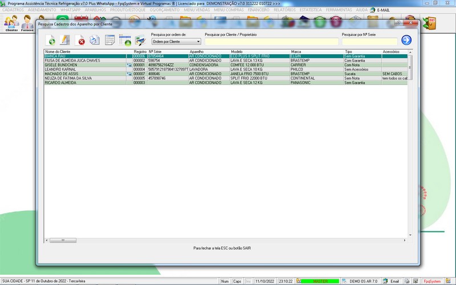Open the Clientes icon in main toolbar
456x285 pixels.
tap(11, 23)
